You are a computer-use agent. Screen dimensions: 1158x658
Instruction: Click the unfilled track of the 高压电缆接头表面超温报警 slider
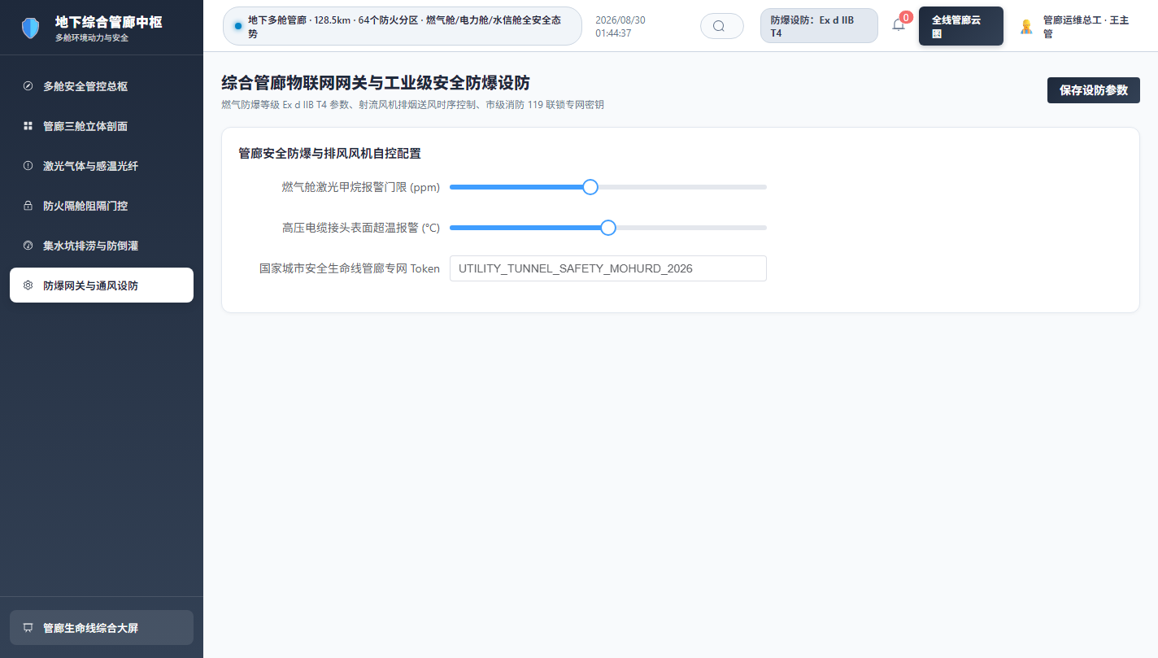pos(691,228)
